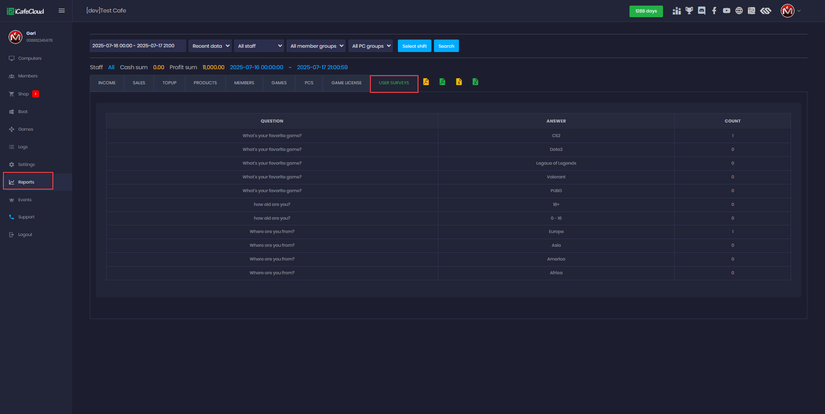Open the Facebook link icon
Viewport: 825px width, 414px height.
click(714, 11)
